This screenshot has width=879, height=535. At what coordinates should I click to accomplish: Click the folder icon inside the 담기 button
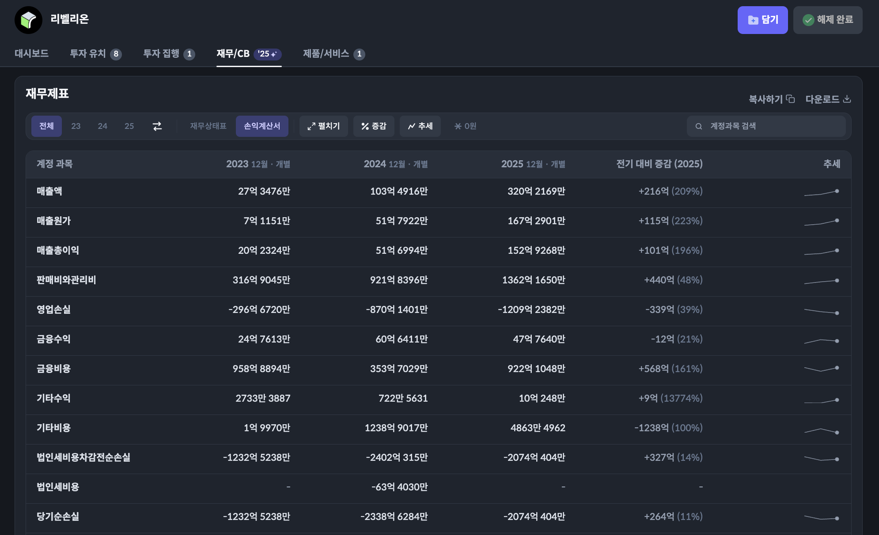(x=752, y=19)
